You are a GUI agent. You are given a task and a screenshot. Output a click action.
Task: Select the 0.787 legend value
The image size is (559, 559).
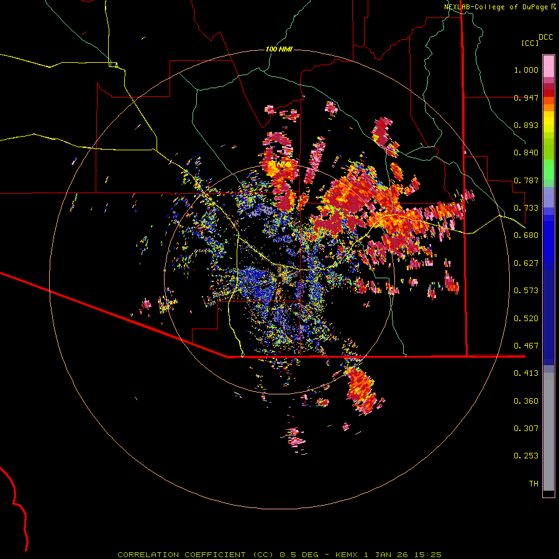pyautogui.click(x=526, y=180)
